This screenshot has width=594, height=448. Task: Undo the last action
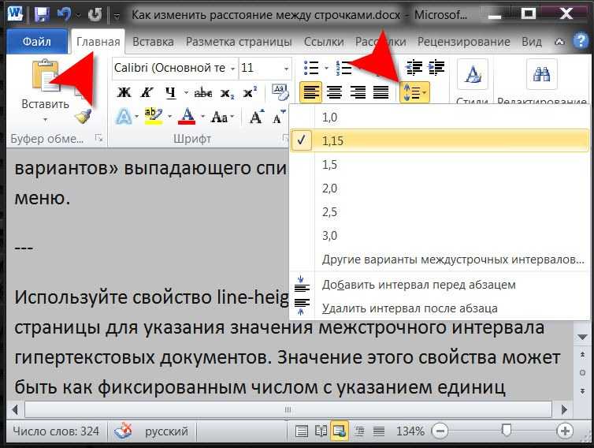coord(64,14)
